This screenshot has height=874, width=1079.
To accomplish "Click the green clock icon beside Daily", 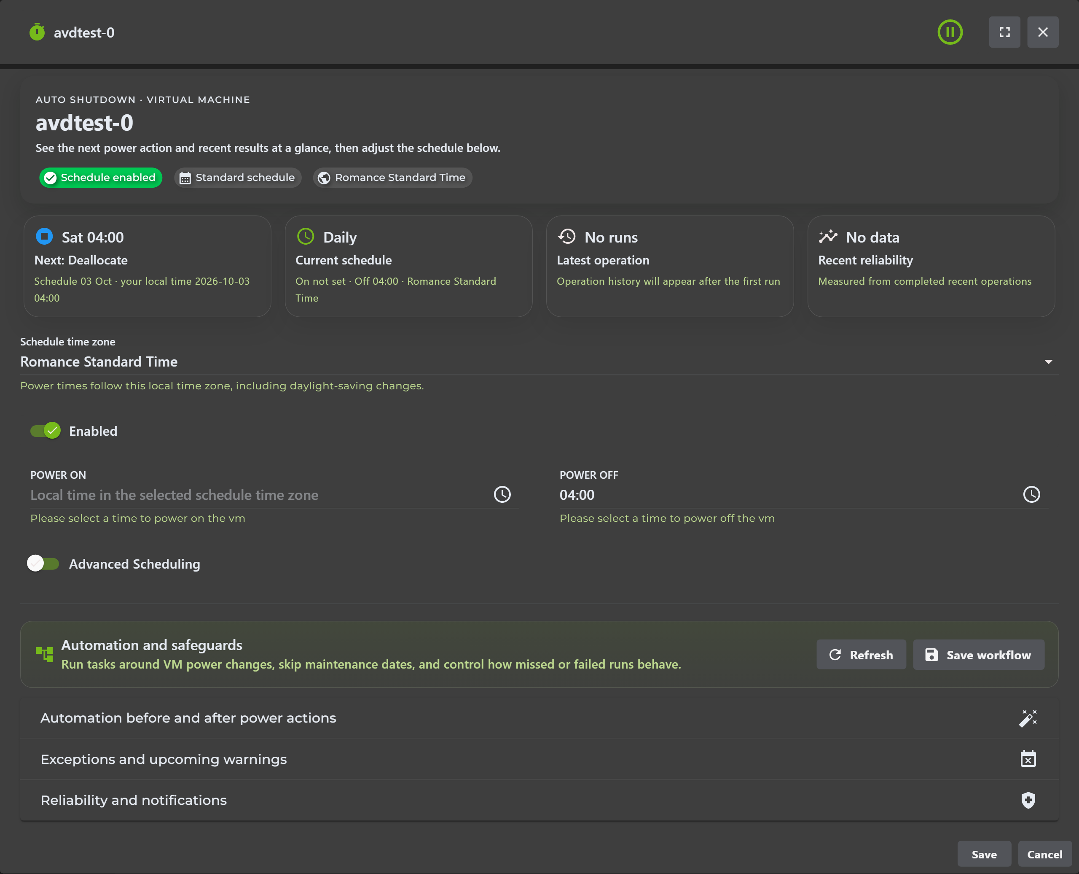I will click(305, 236).
